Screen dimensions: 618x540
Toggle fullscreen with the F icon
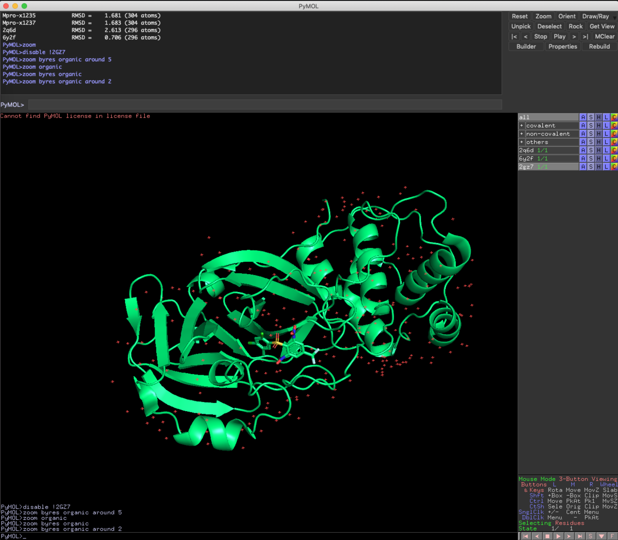pyautogui.click(x=612, y=536)
